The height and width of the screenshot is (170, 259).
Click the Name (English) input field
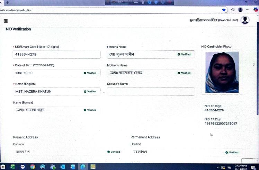(47, 92)
